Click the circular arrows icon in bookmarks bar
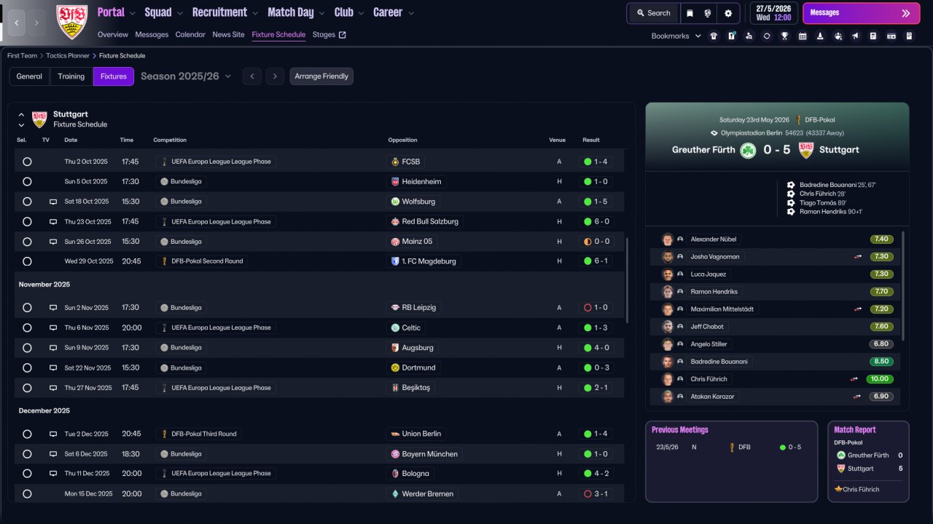The height and width of the screenshot is (524, 933). tap(767, 36)
